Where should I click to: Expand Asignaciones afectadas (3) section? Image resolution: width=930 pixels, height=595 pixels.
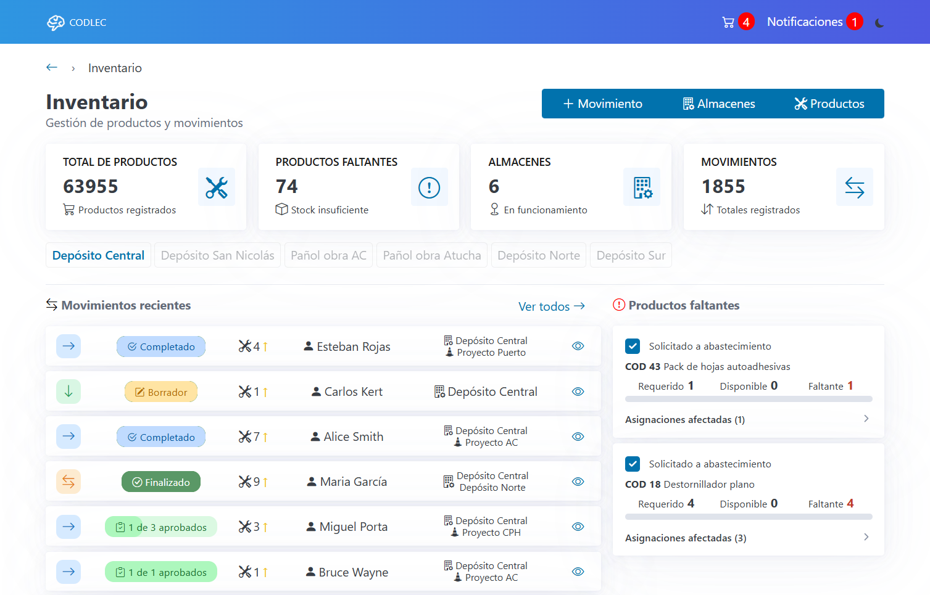[748, 538]
